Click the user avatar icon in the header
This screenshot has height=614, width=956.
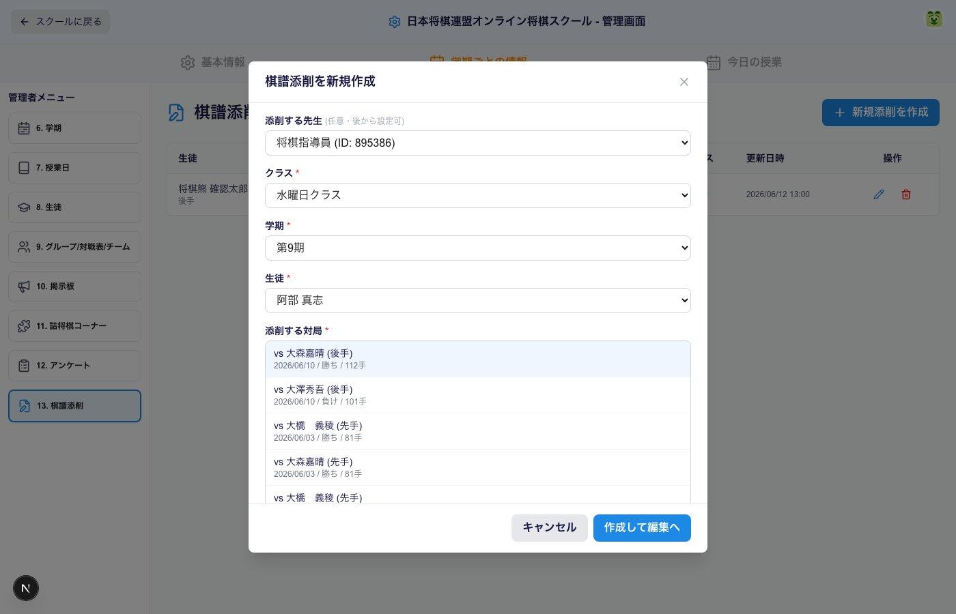click(x=933, y=19)
